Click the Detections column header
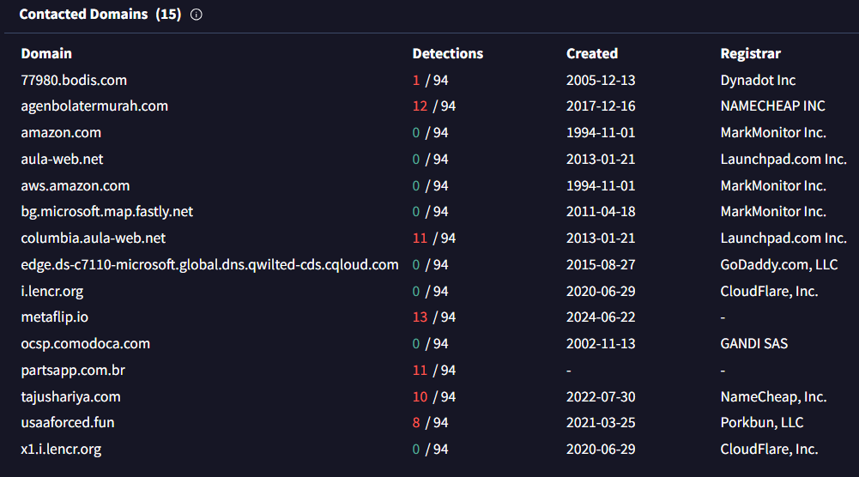Viewport: 859px width, 477px height. pos(448,53)
